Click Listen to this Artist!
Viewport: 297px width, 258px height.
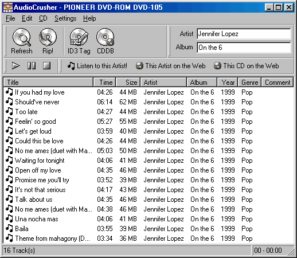tap(97, 66)
